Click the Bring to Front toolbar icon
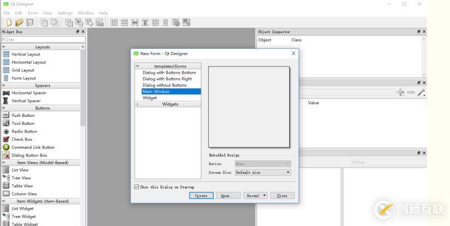 54,22
